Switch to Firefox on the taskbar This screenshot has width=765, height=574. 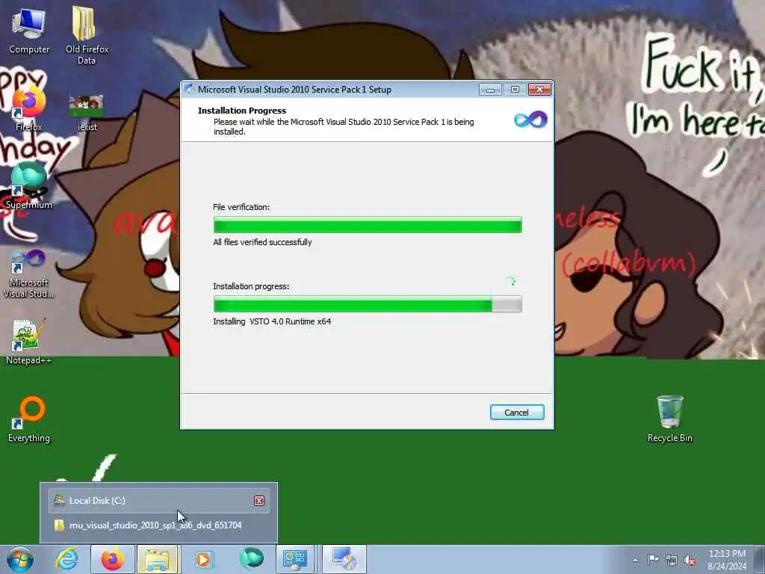coord(113,559)
